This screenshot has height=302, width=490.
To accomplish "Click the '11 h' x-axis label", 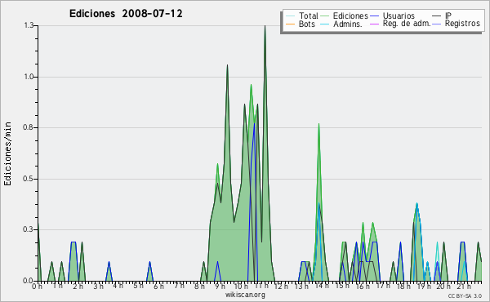I will click(261, 286).
